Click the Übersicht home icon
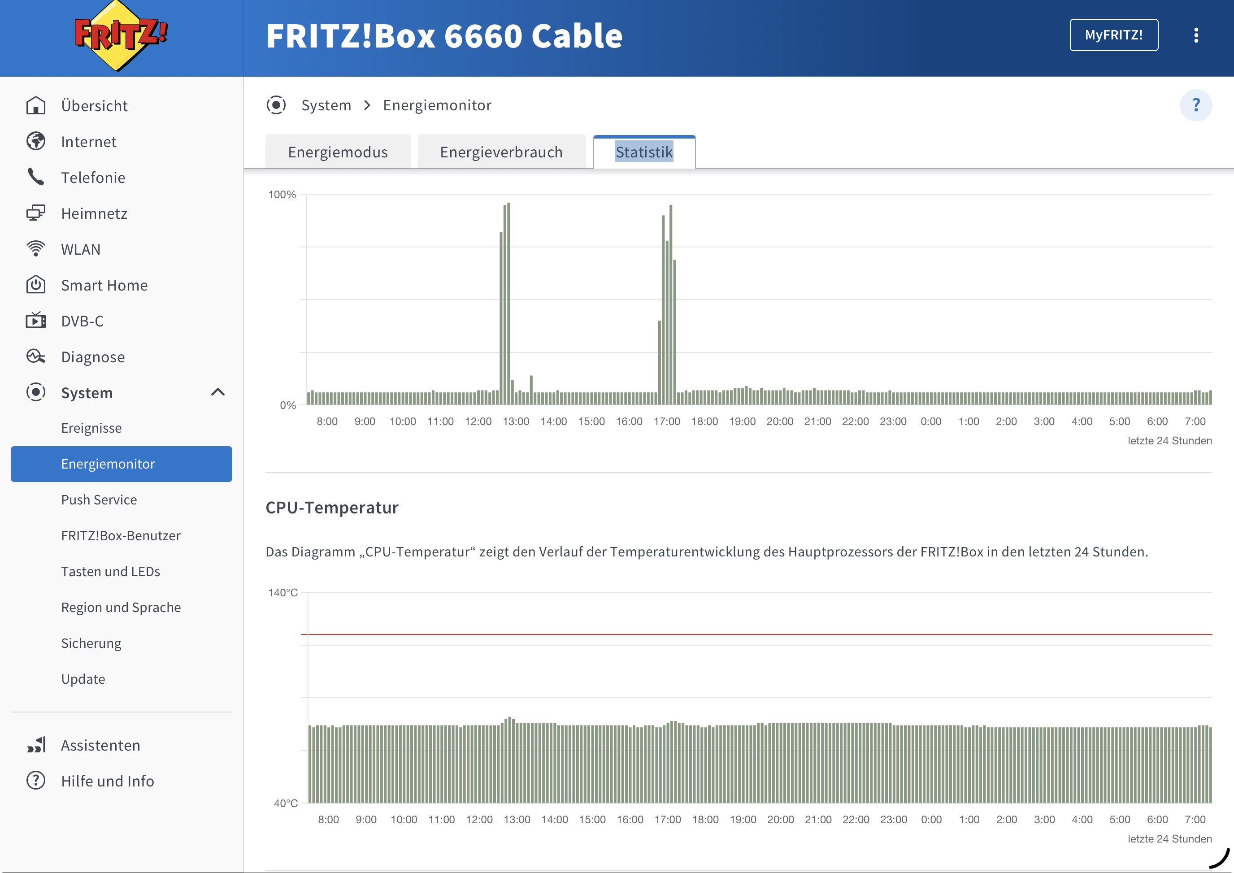Viewport: 1234px width, 873px height. pyautogui.click(x=35, y=105)
